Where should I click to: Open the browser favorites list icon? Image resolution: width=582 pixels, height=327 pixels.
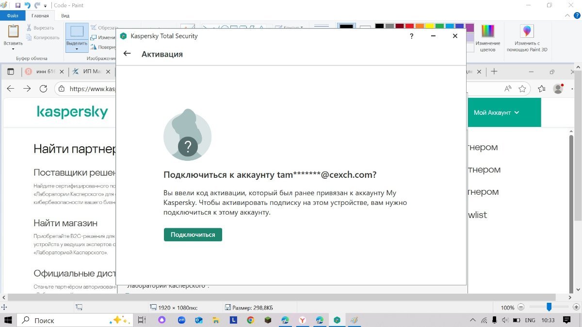pyautogui.click(x=542, y=89)
